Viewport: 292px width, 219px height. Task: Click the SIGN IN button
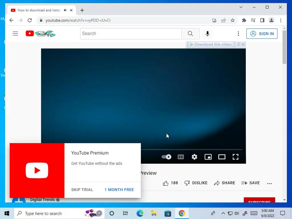262,34
